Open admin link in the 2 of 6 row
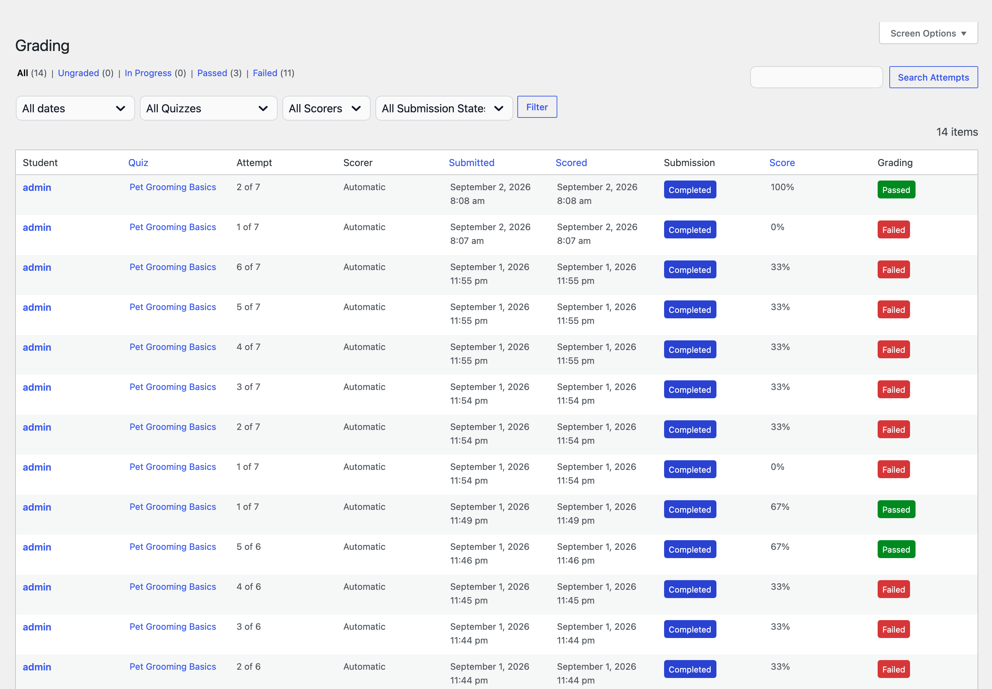 coord(37,667)
